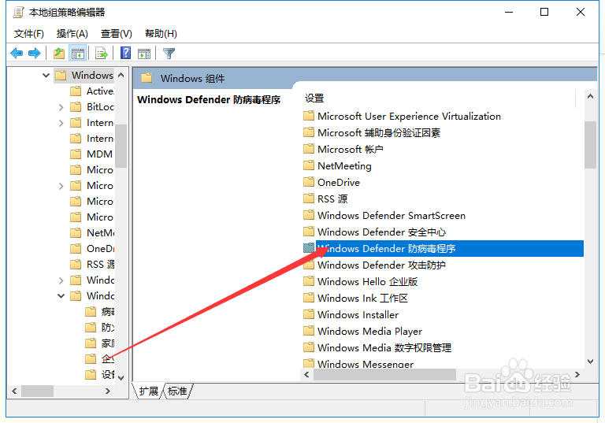Viewport: 605px width, 423px height.
Task: Click the Filter funnel toolbar icon
Action: [x=169, y=54]
